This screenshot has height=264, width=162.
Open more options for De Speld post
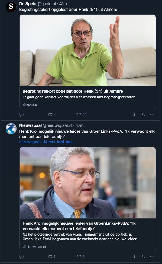click(x=152, y=115)
